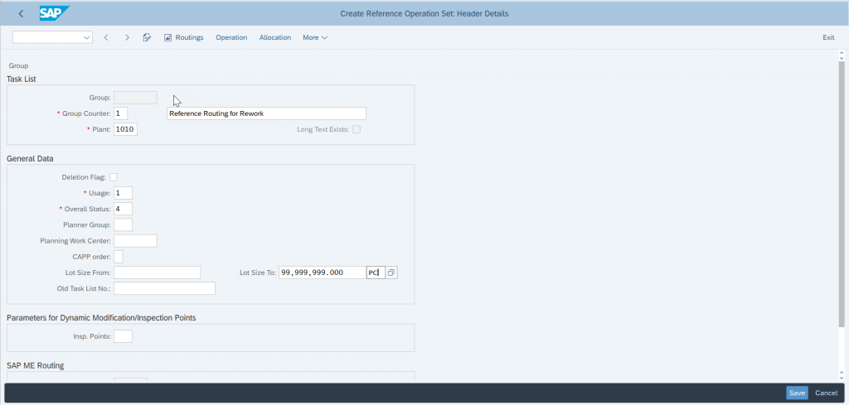
Task: Click the Save button
Action: coord(797,393)
